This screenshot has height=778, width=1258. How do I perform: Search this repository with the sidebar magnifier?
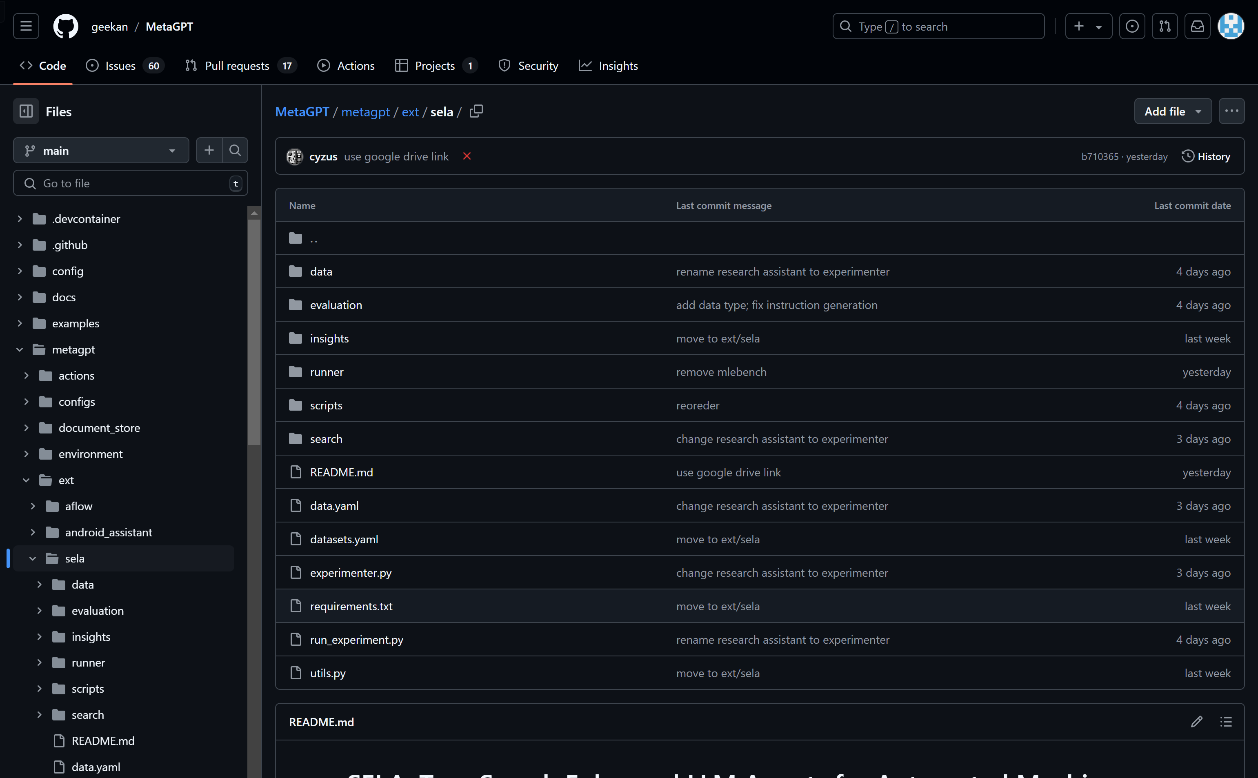(x=235, y=150)
